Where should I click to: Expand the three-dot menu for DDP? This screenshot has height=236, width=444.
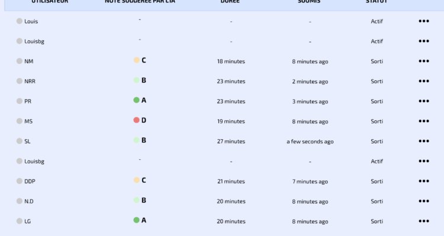pyautogui.click(x=423, y=182)
